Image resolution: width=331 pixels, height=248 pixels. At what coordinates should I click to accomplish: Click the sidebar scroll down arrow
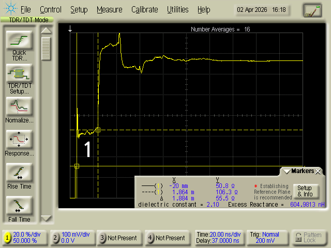46,218
